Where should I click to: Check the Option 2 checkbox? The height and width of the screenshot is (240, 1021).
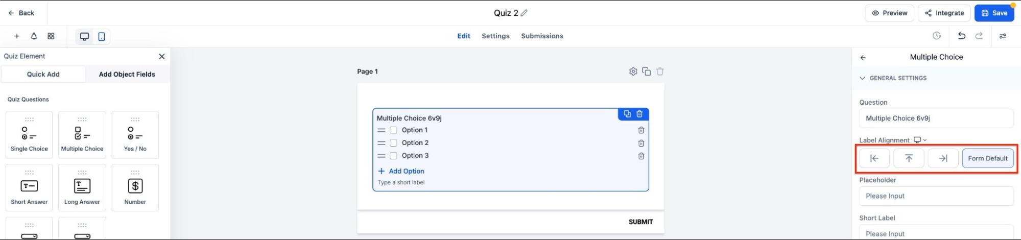393,143
